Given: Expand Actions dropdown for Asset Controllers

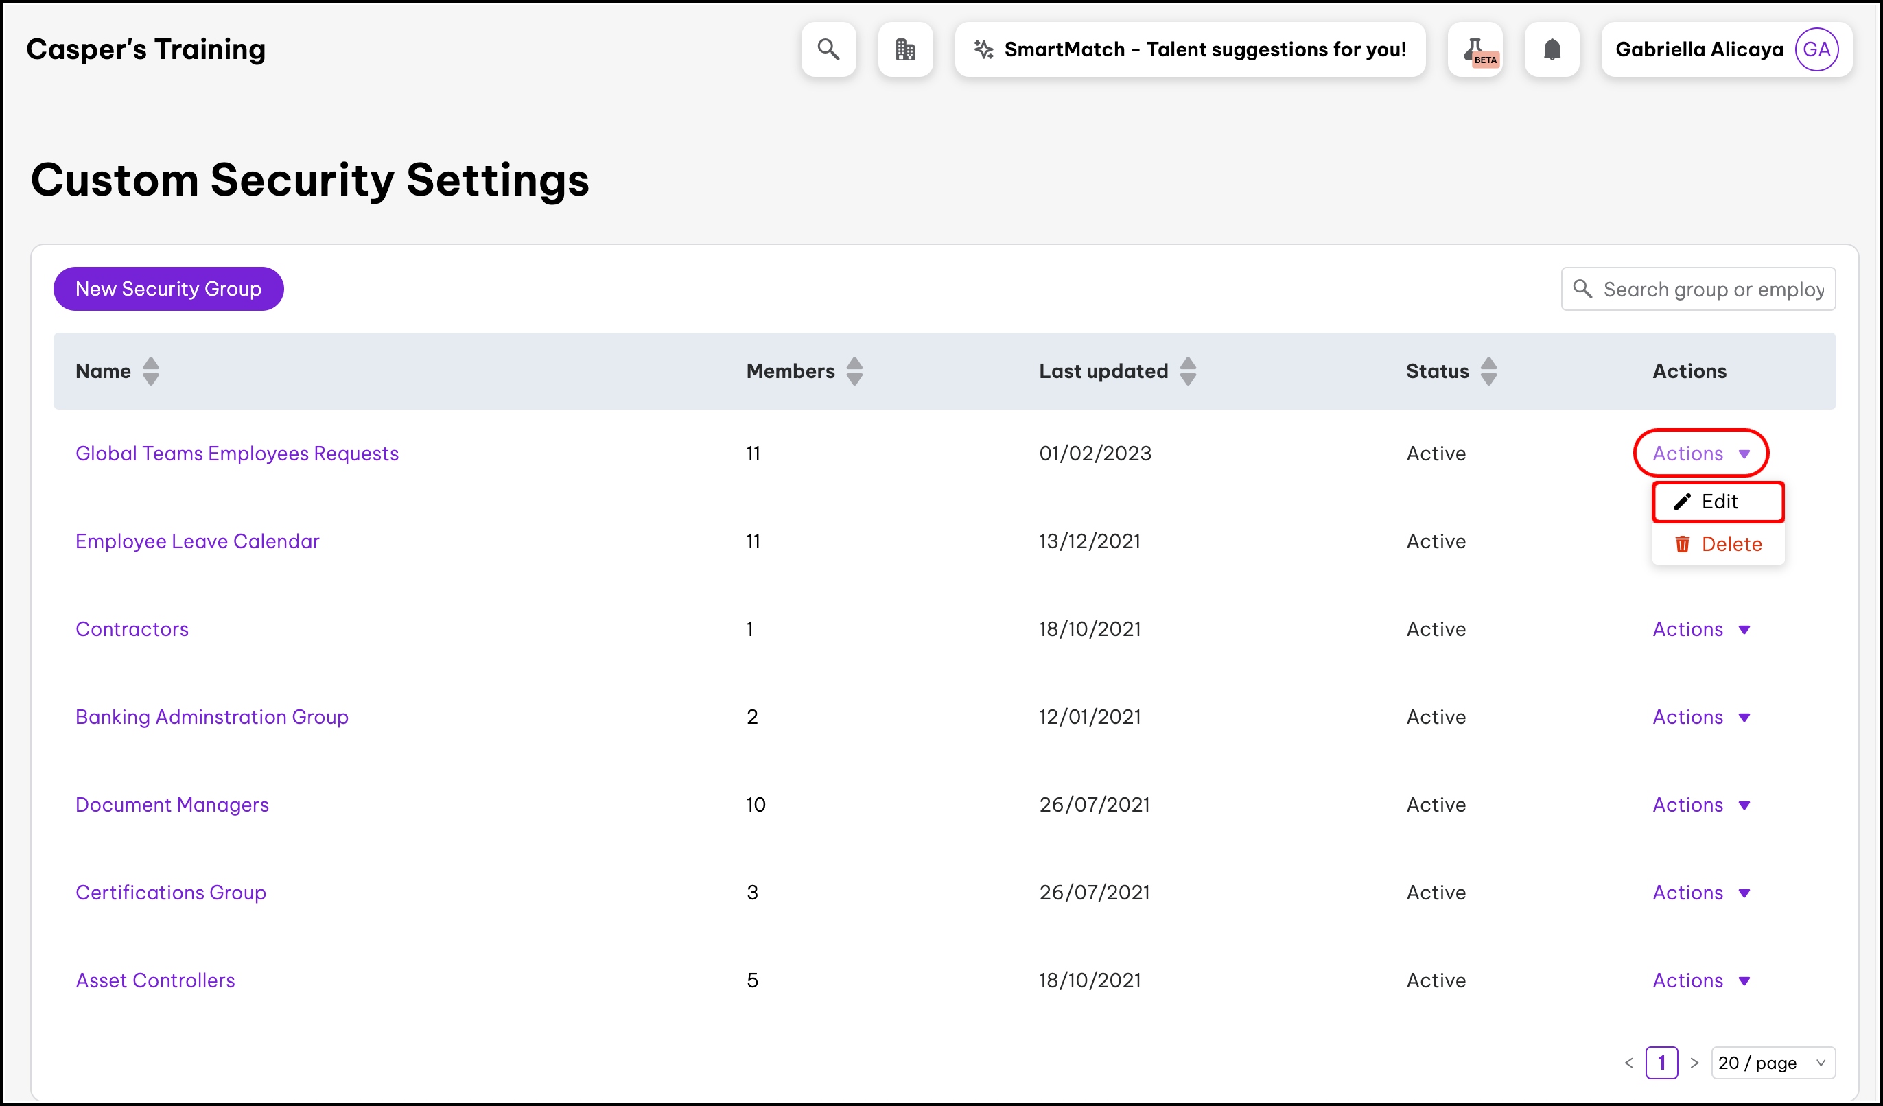Looking at the screenshot, I should point(1700,980).
